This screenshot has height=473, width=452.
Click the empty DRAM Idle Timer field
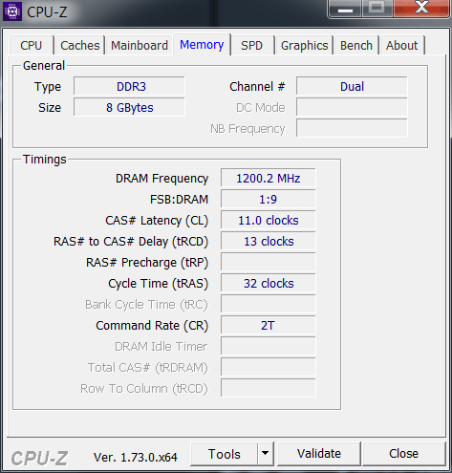pyautogui.click(x=269, y=346)
